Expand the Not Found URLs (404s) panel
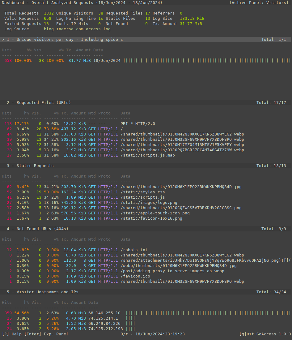The width and height of the screenshot is (292, 340). click(x=146, y=229)
